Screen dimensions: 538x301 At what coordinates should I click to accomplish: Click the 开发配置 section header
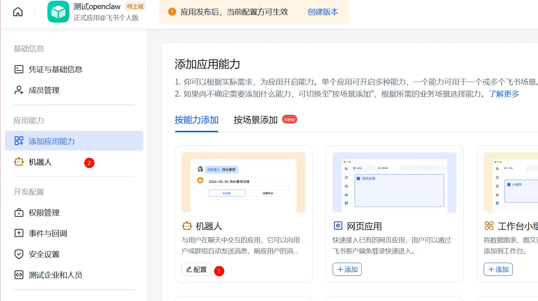tap(29, 192)
